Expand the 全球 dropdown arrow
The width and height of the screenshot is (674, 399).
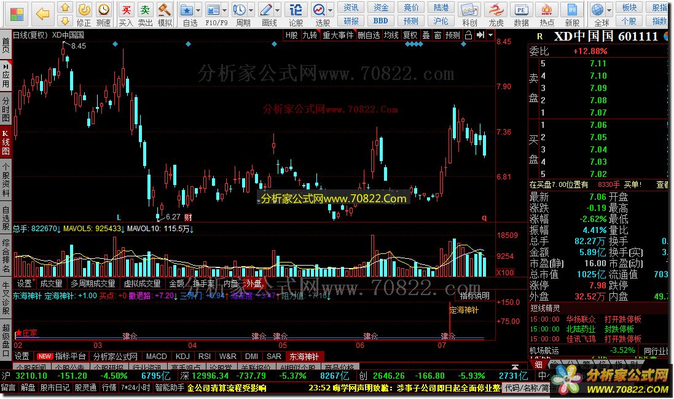pos(609,10)
